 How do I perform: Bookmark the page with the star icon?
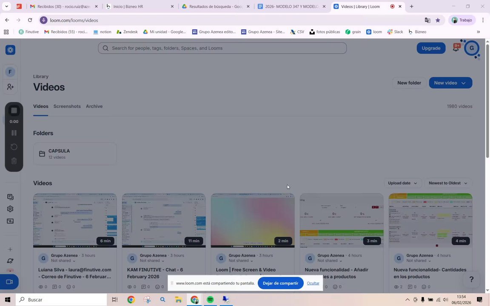tap(438, 20)
